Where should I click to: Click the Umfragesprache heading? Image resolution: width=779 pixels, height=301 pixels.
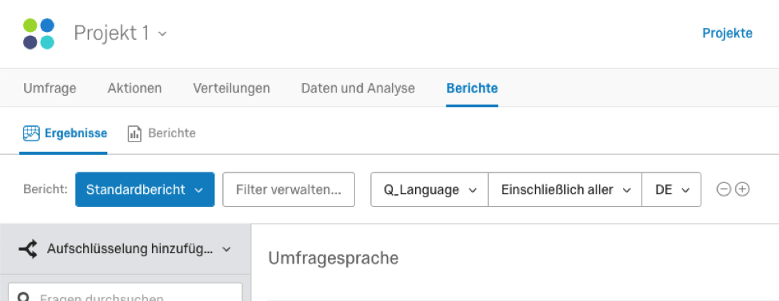point(334,259)
